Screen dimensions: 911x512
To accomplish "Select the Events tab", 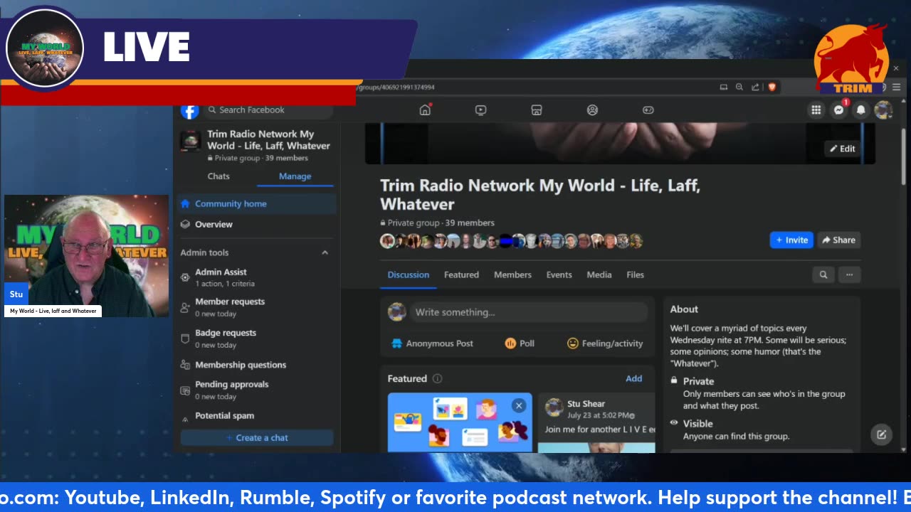I will click(559, 274).
